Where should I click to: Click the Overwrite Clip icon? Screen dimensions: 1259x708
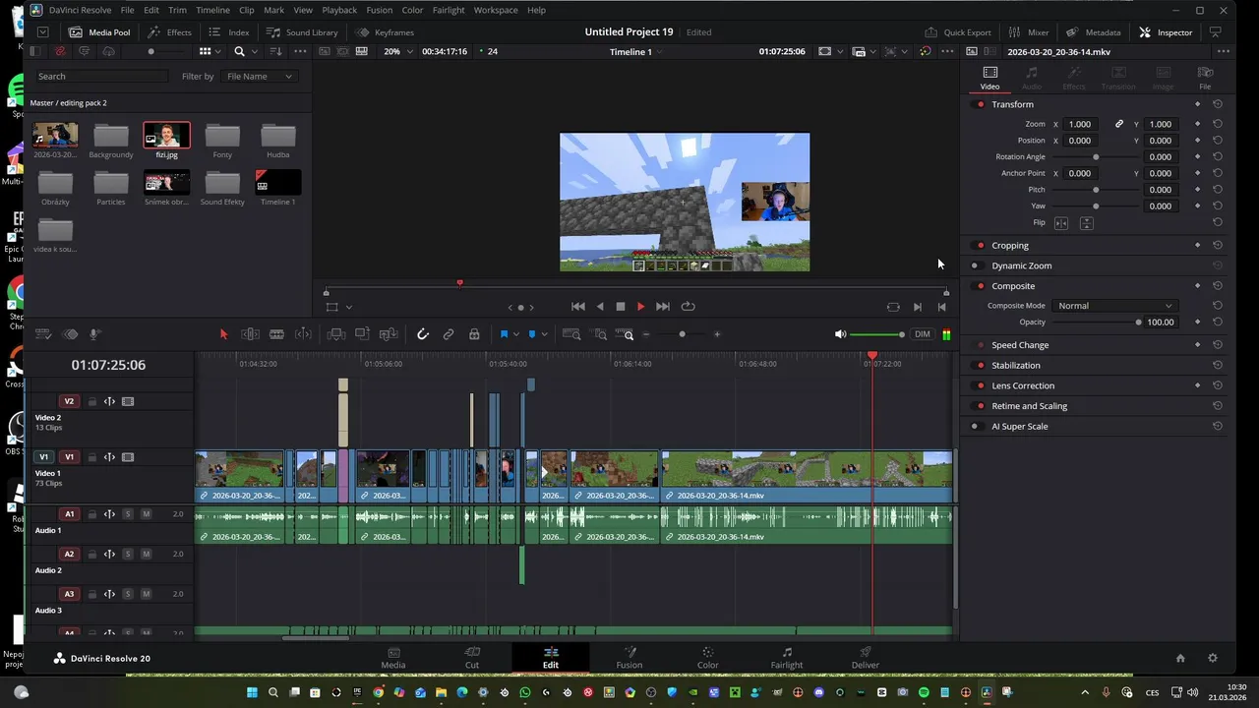pos(362,334)
